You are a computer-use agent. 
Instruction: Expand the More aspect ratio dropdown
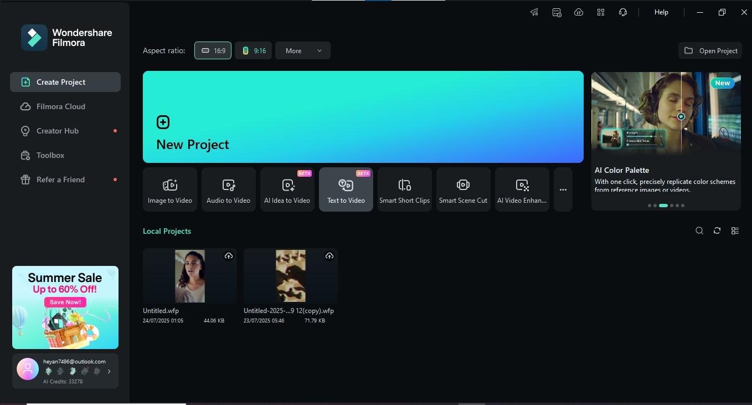(x=303, y=50)
